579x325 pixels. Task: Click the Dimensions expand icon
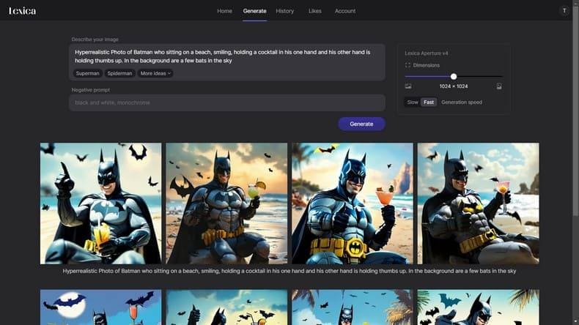coord(407,65)
